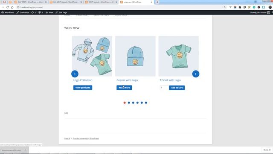Click the Proudly powered by WordPress link
This screenshot has width=273, height=154.
86,139
